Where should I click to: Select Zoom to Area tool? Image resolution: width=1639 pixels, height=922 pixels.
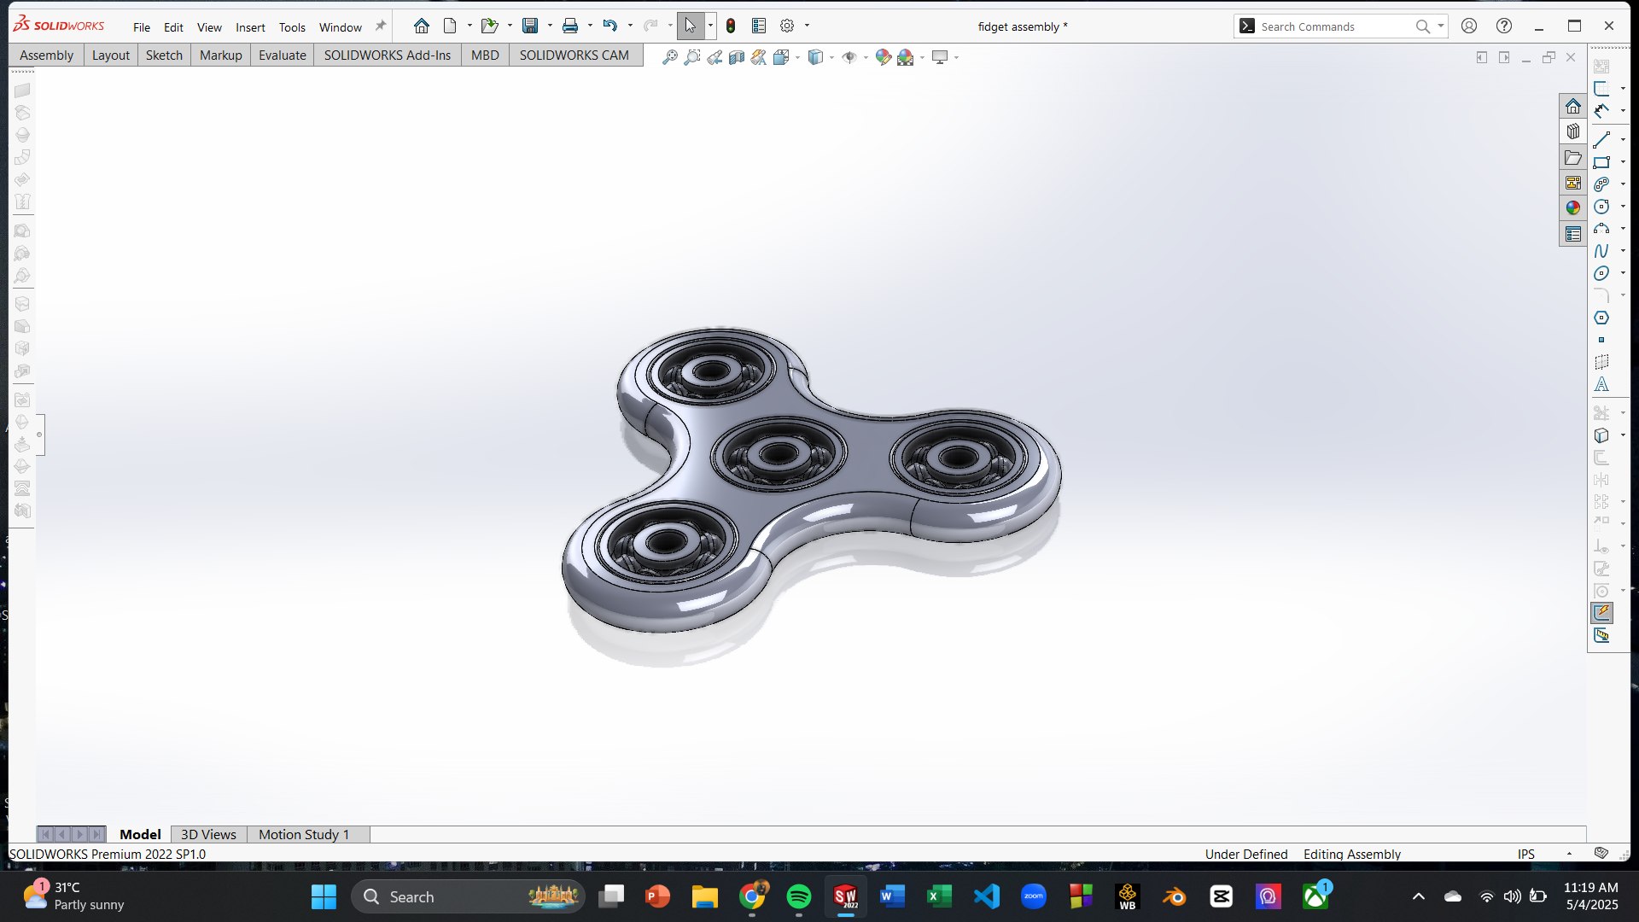pos(692,57)
